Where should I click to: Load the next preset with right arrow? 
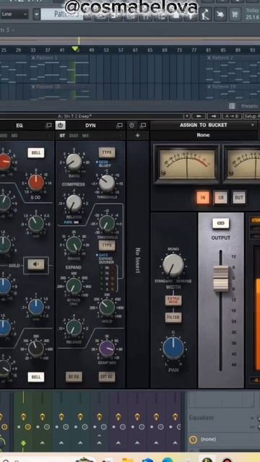pos(214,116)
